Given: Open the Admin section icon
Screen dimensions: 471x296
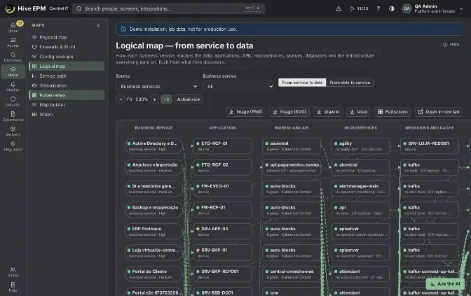Looking at the screenshot, I should pos(13,272).
